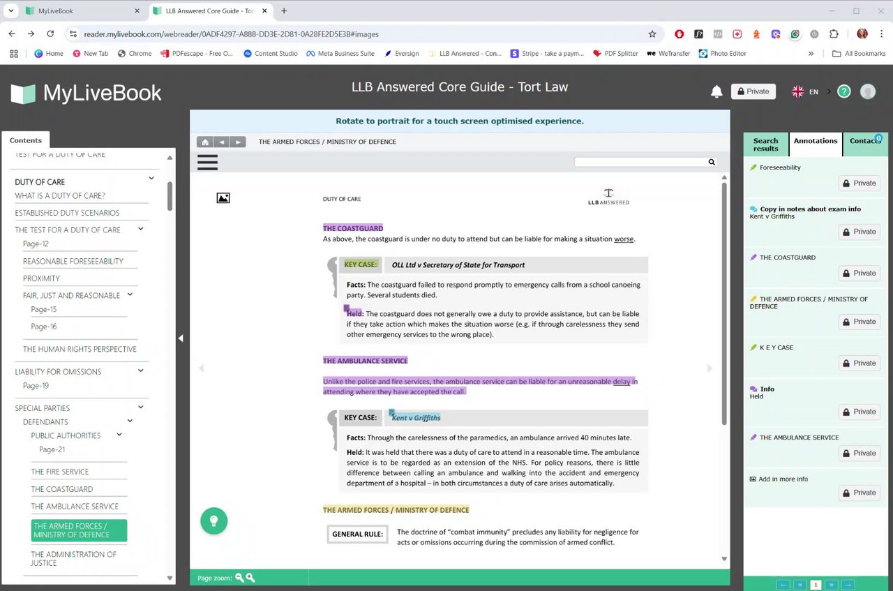Zoom out the page
The width and height of the screenshot is (893, 591).
239,578
